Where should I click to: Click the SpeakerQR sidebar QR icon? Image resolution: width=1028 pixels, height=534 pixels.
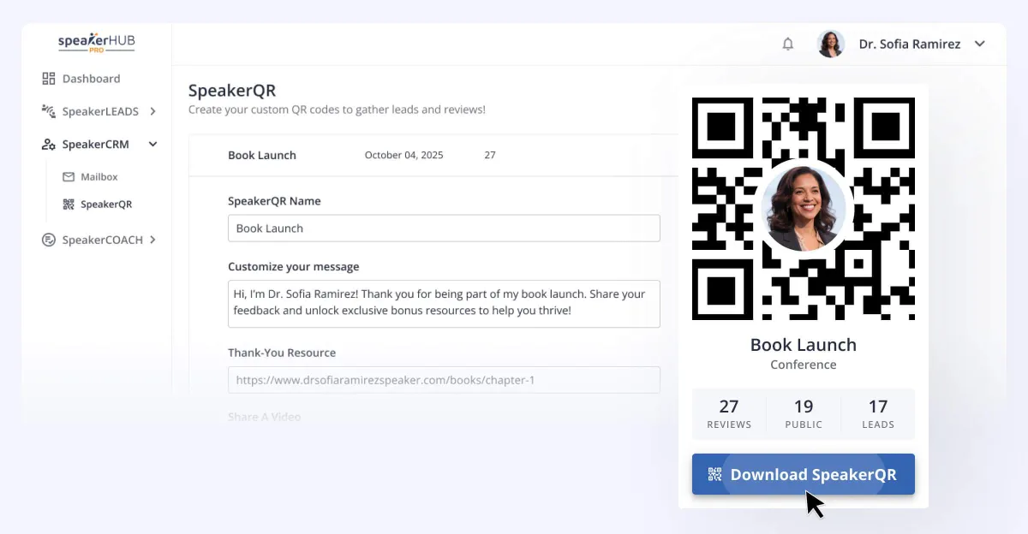point(69,205)
